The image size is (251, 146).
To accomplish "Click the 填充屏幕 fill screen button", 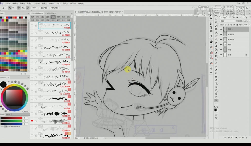I will pos(55,8).
